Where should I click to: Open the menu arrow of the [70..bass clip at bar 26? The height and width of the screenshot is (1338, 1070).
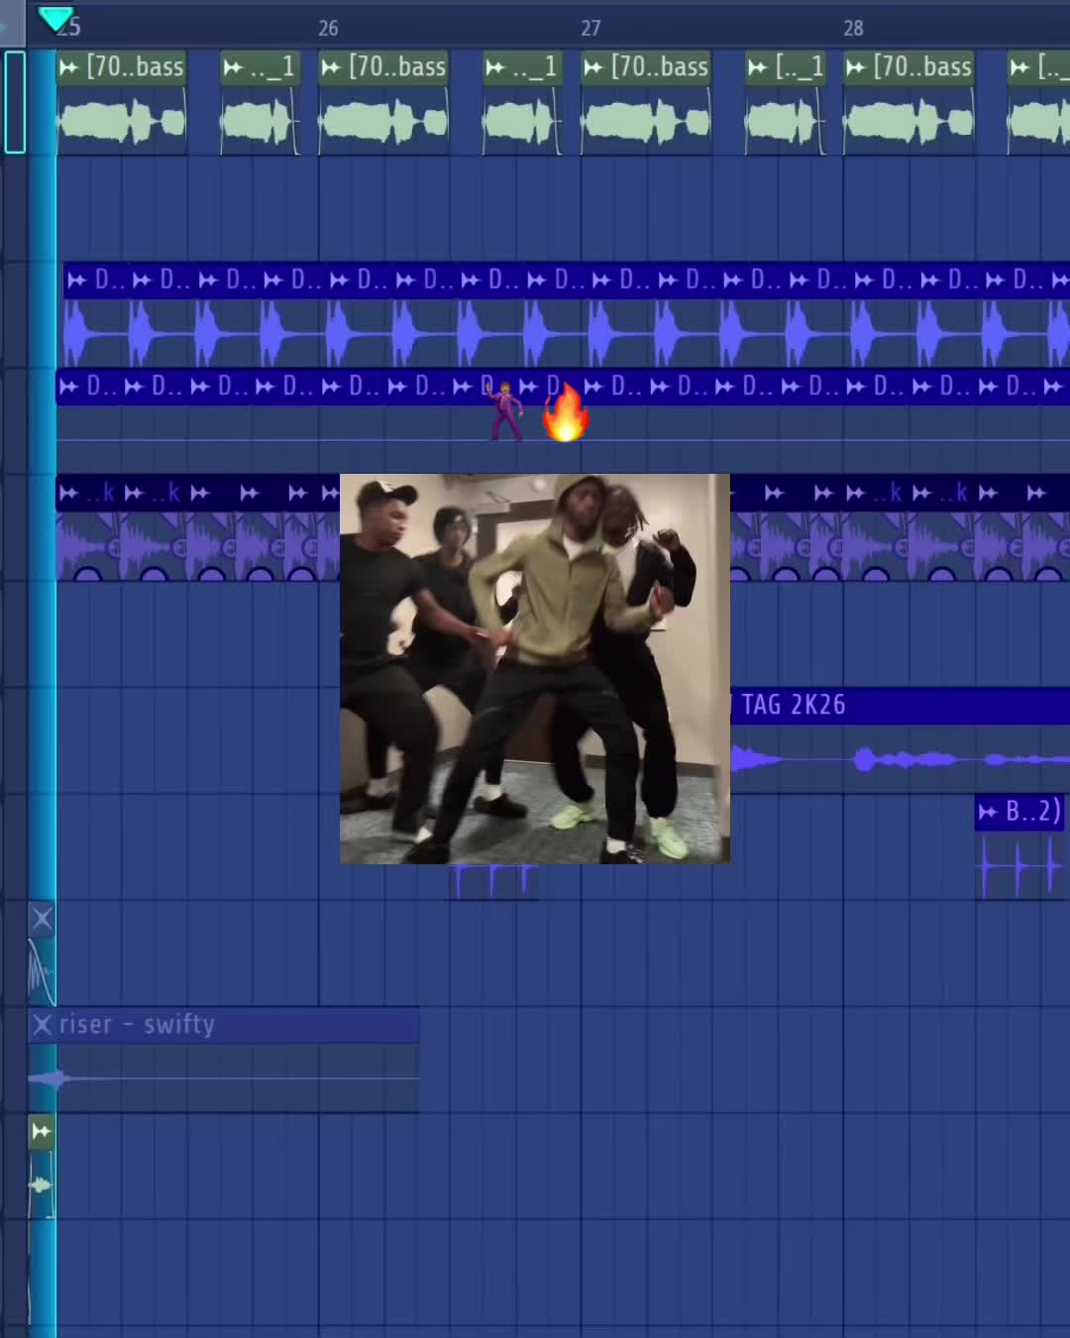click(x=331, y=67)
